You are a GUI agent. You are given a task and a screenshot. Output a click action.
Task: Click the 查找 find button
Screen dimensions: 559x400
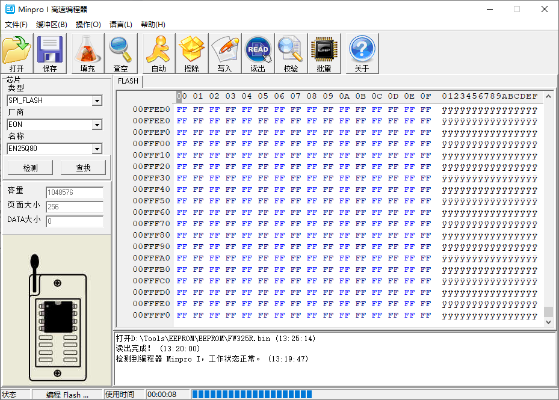[x=83, y=167]
